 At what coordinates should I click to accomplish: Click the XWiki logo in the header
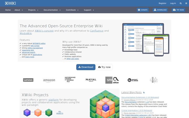[x=10, y=3]
